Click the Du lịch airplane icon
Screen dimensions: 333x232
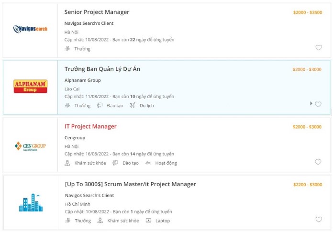click(x=133, y=106)
